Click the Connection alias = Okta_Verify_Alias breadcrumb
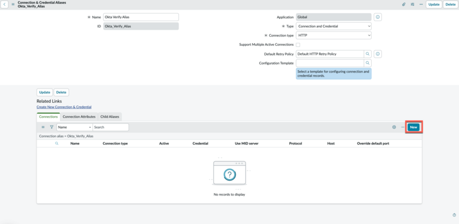This screenshot has width=459, height=224. (x=66, y=136)
